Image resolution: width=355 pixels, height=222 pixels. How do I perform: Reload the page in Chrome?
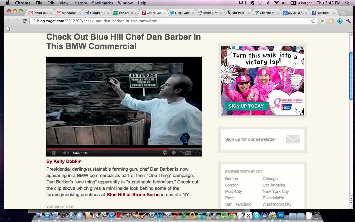24,21
